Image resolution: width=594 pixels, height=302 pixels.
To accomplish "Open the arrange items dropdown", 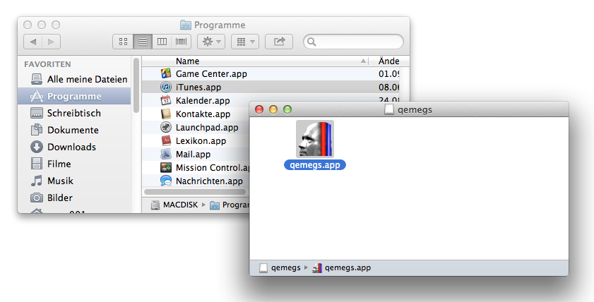I will 244,42.
